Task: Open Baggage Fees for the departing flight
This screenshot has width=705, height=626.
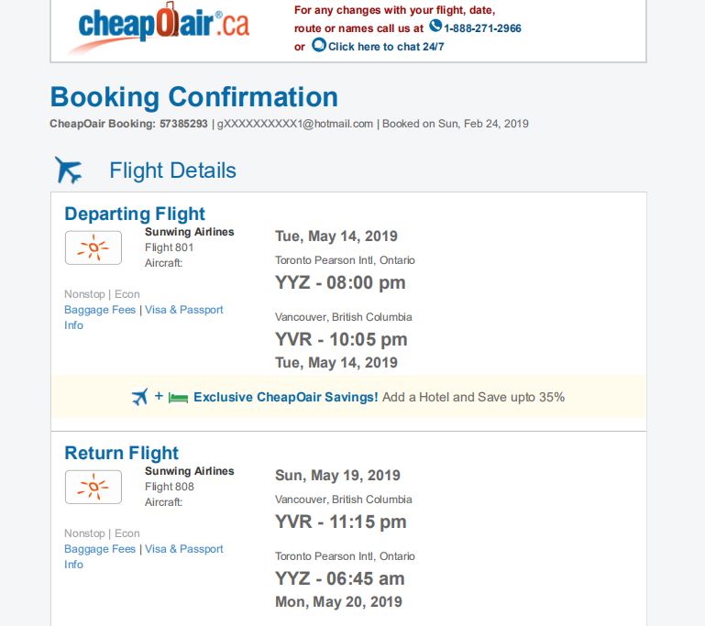Action: tap(100, 310)
